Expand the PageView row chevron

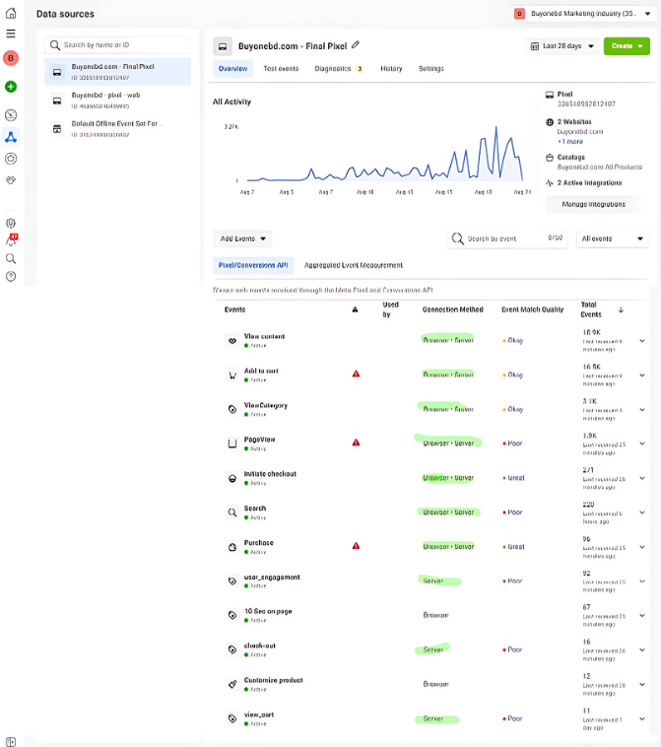coord(642,443)
